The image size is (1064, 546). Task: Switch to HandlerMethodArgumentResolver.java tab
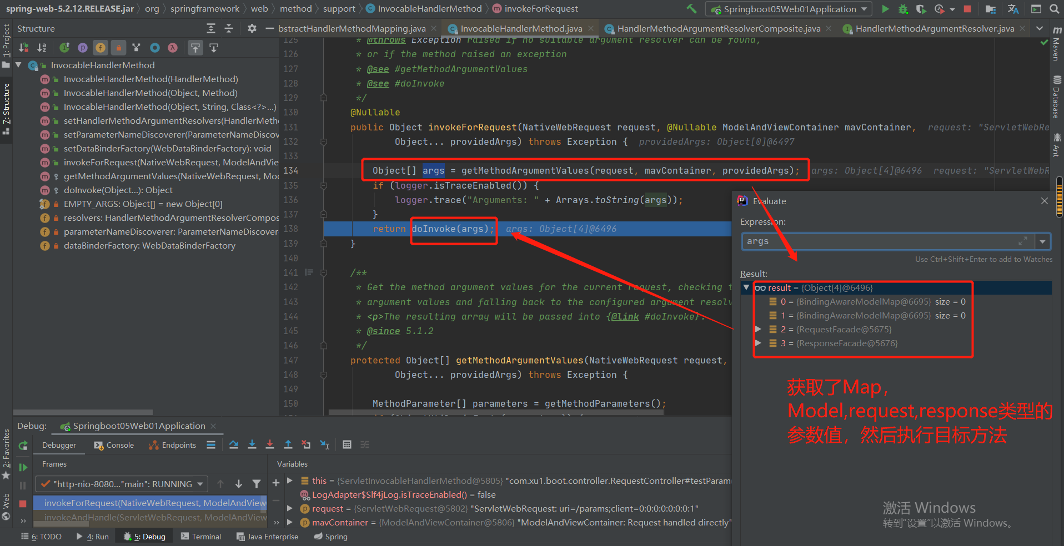935,28
